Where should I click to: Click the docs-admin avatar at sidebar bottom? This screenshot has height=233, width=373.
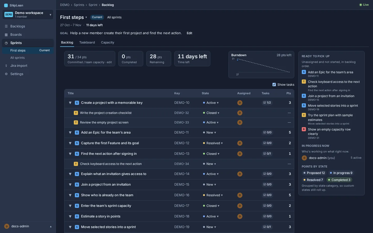(7, 226)
